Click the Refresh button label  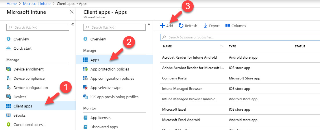coord(191,26)
